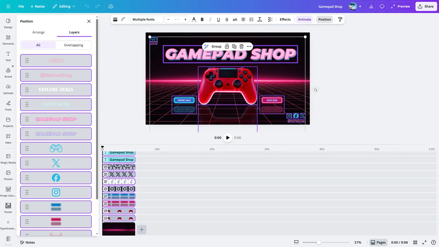Toggle bold formatting

202,19
